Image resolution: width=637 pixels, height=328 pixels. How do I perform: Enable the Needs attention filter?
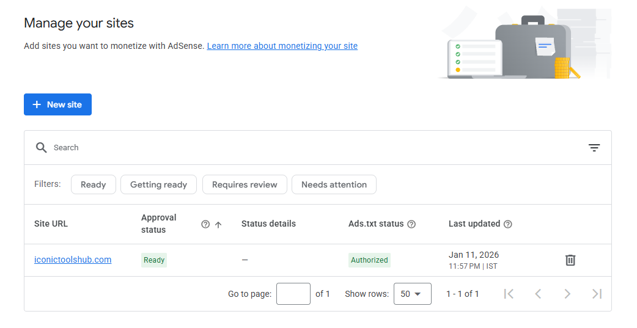click(x=334, y=184)
